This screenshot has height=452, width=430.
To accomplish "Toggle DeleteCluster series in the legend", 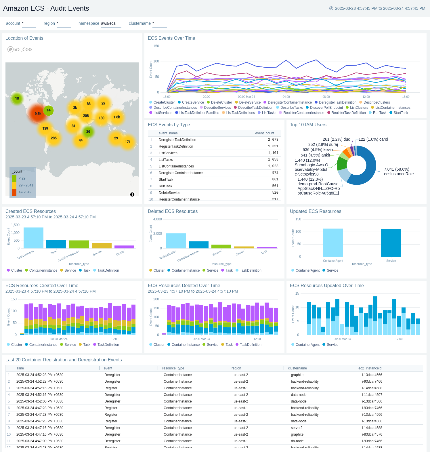I will coord(219,102).
